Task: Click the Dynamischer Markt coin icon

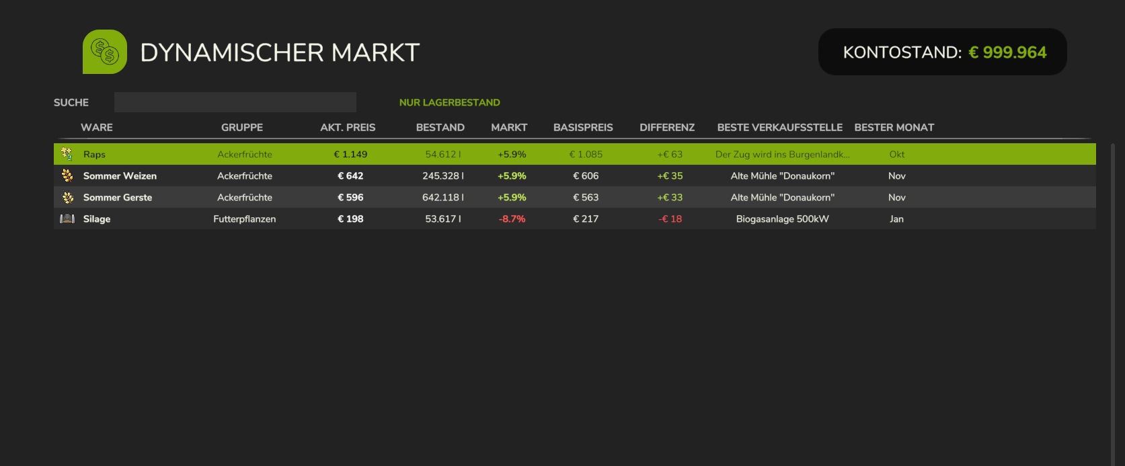Action: click(x=105, y=52)
